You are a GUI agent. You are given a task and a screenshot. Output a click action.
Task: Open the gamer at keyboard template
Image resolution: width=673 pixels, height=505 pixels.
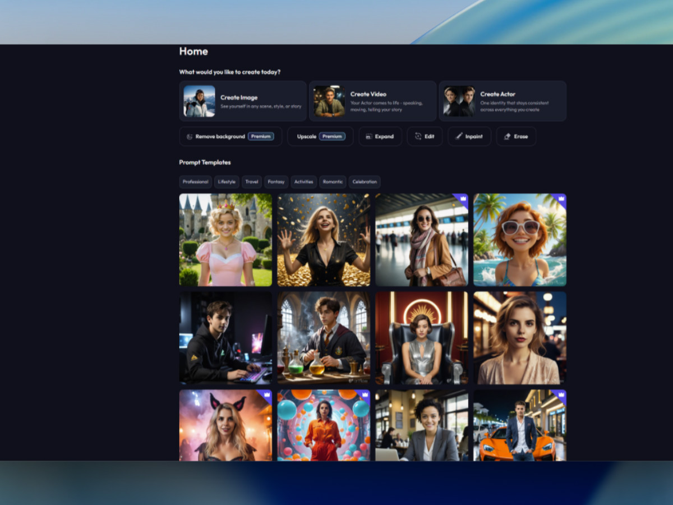[225, 338]
